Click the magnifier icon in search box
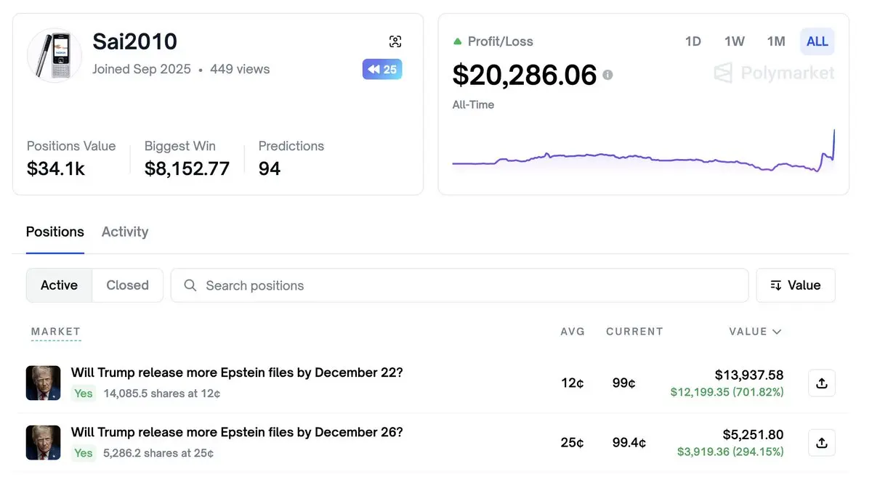This screenshot has width=872, height=485. click(190, 285)
